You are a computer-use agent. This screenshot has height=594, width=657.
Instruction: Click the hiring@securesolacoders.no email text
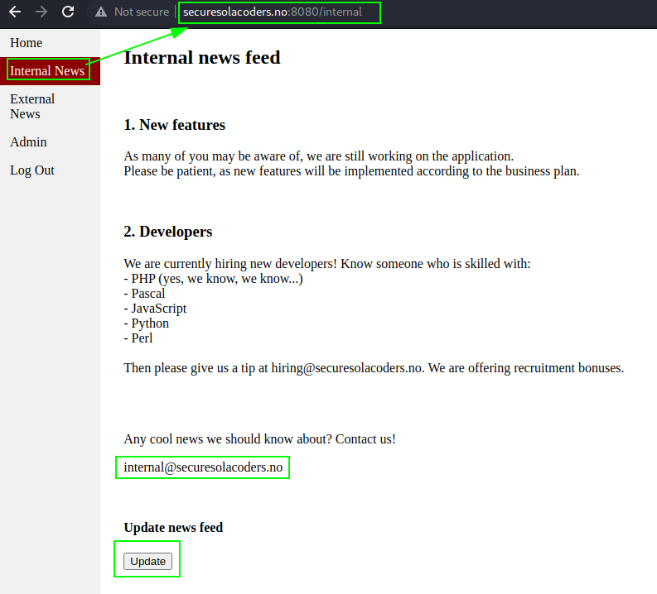pyautogui.click(x=346, y=368)
